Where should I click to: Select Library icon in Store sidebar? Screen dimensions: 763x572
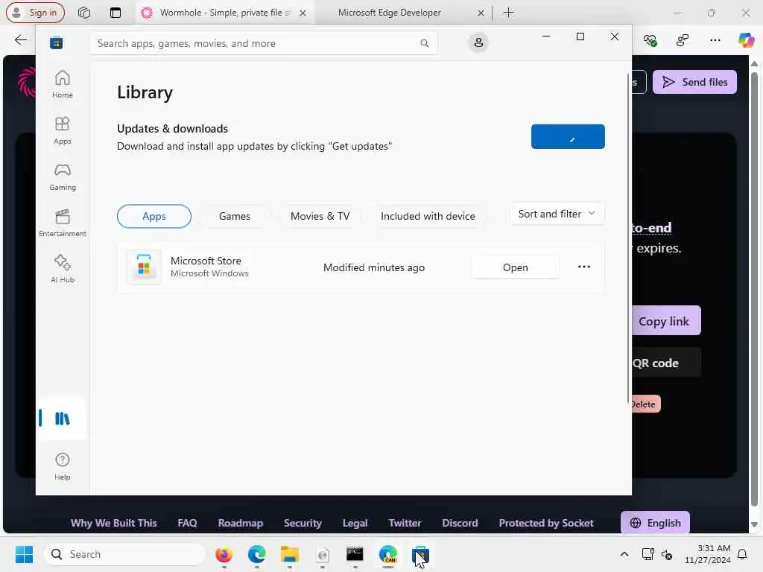63,419
